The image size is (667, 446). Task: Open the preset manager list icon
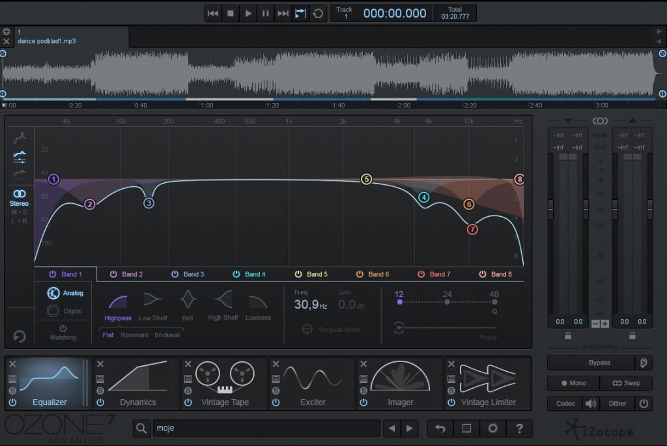click(466, 428)
